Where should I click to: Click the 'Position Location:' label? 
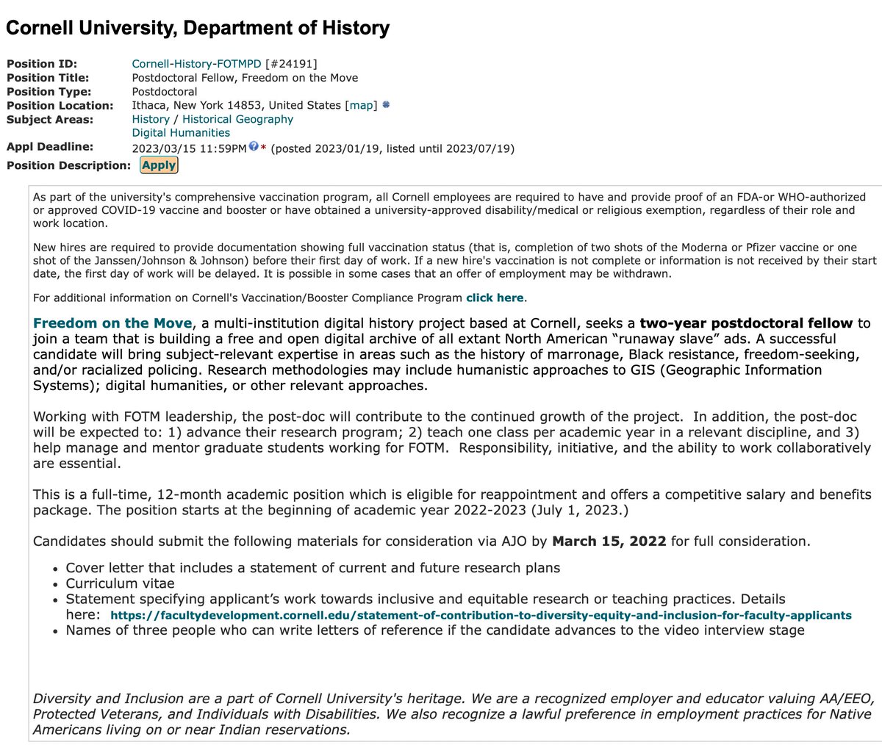click(60, 105)
